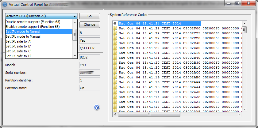258x128 pixels.
Task: Click the machine type field 8202
Action: click(90, 57)
